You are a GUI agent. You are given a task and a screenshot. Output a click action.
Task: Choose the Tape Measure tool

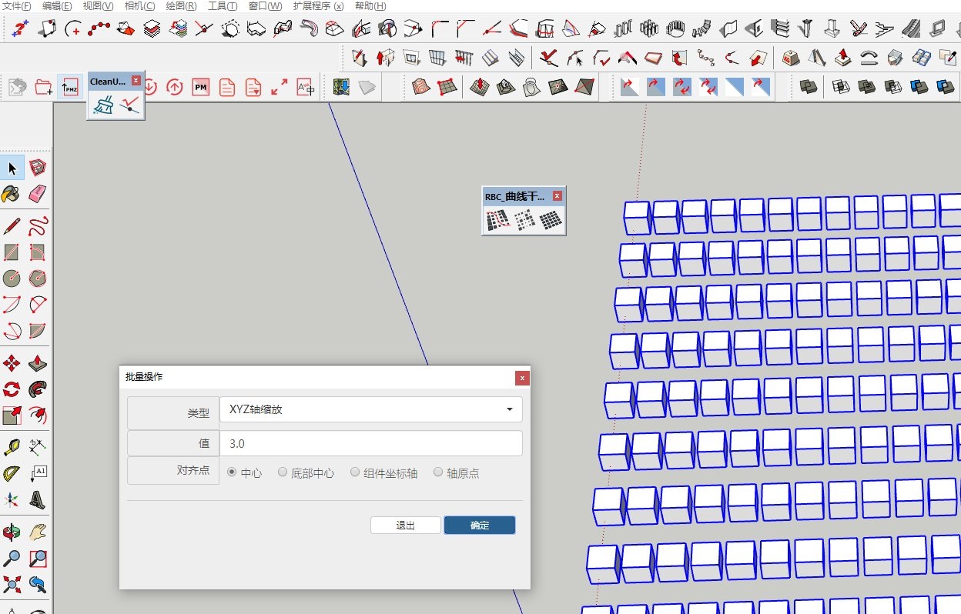click(12, 448)
